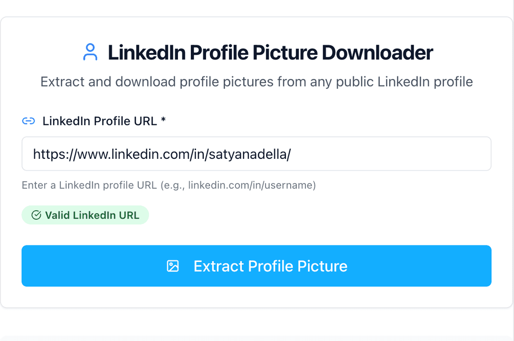Click the image icon inside the Extract button
This screenshot has height=341, width=514.
click(173, 266)
